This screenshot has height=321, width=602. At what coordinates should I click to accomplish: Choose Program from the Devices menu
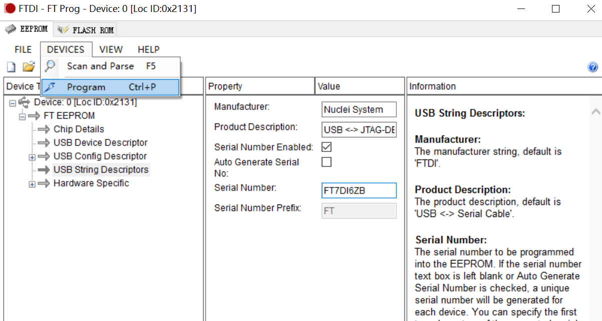pos(110,87)
